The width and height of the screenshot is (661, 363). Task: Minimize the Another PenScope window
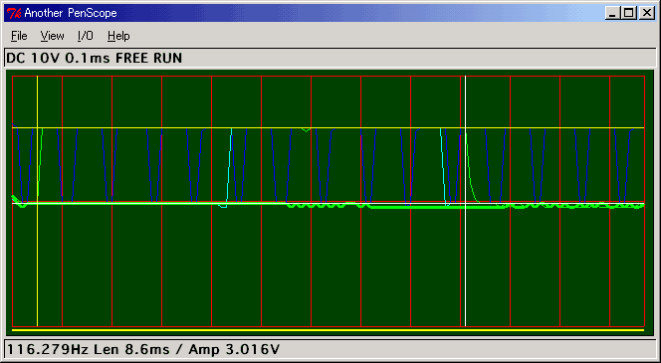click(612, 13)
